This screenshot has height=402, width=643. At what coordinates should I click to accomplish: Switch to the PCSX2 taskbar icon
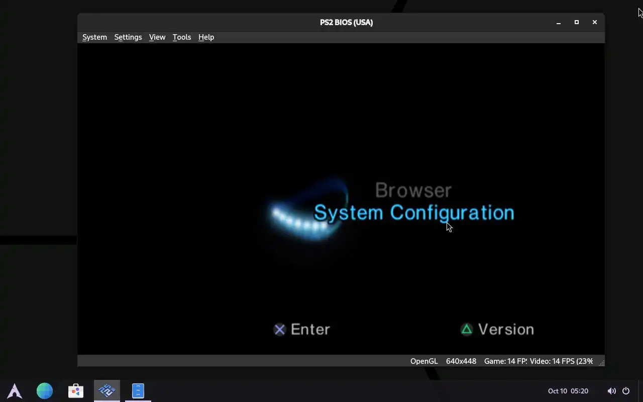[107, 390]
